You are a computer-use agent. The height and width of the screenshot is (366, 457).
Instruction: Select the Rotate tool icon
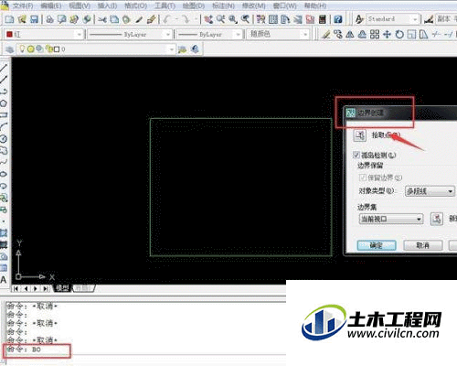[x=399, y=34]
